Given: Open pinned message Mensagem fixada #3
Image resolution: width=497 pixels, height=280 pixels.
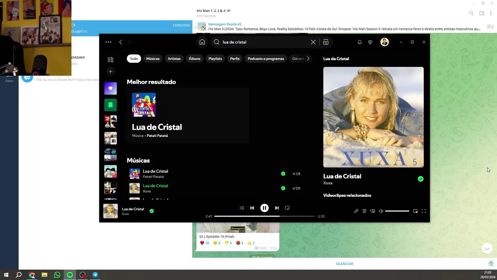Looking at the screenshot, I should pyautogui.click(x=338, y=26).
